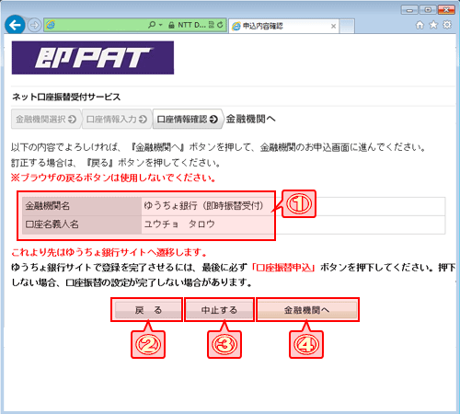Click the 戻る button
Image resolution: width=460 pixels, height=414 pixels.
point(148,310)
